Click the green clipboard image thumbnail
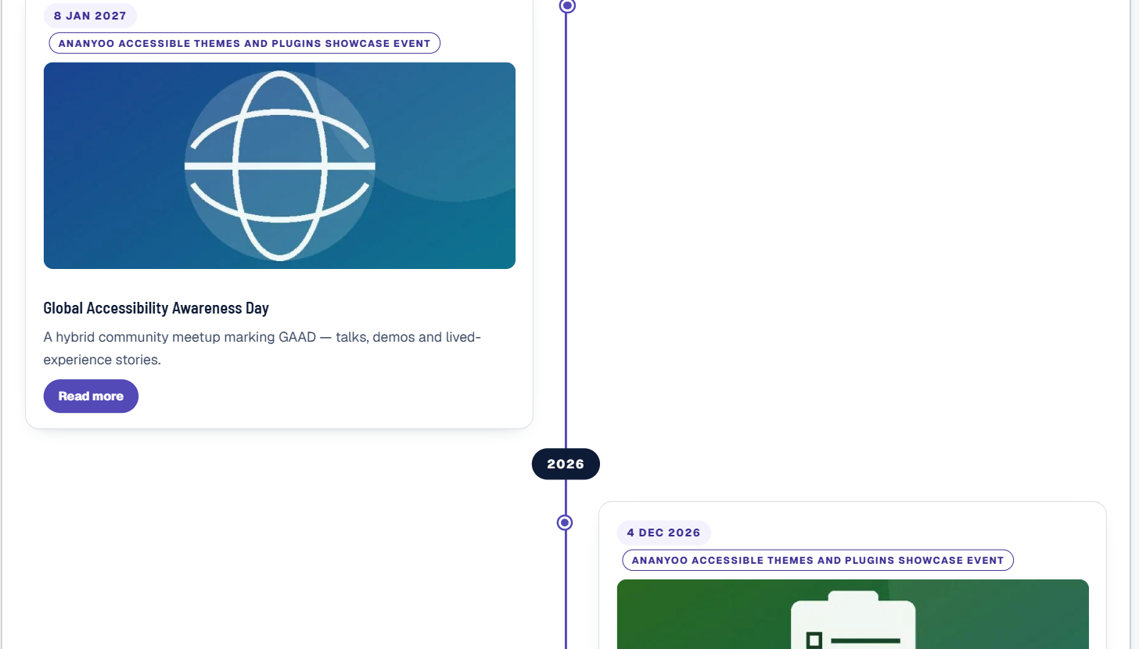Image resolution: width=1139 pixels, height=649 pixels. pyautogui.click(x=853, y=615)
